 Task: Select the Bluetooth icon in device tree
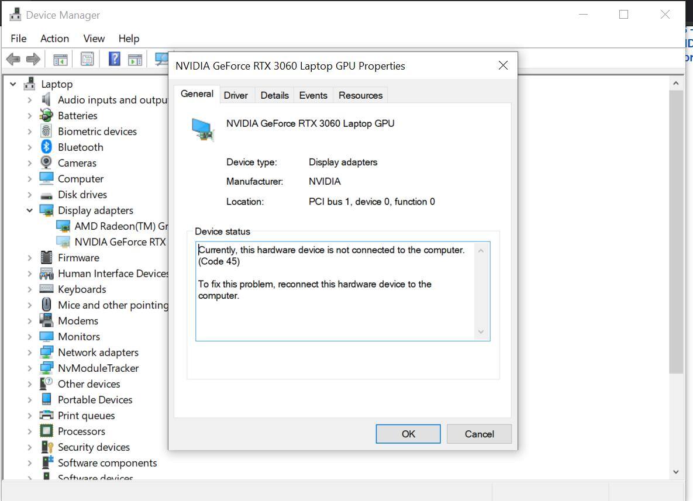point(46,147)
